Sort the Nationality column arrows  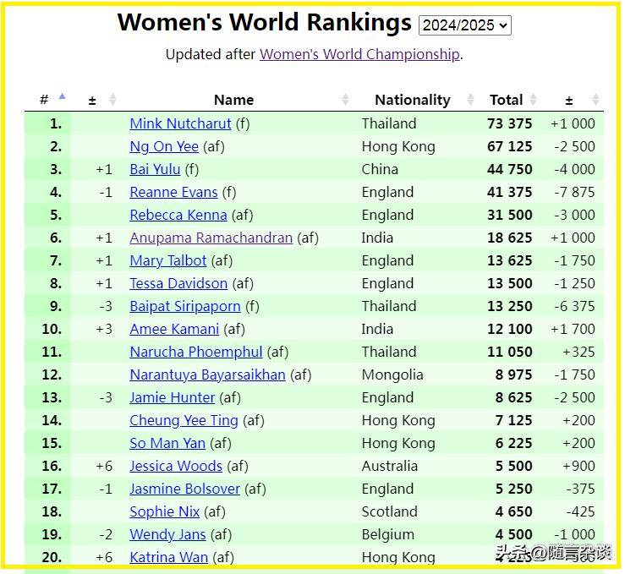470,99
